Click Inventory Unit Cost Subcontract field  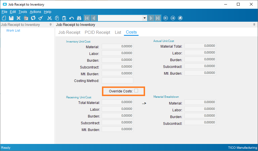click(x=117, y=66)
